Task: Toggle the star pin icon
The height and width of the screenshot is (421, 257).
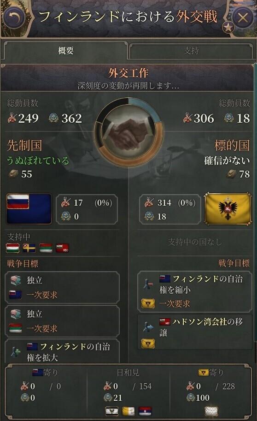Action: pos(228,27)
